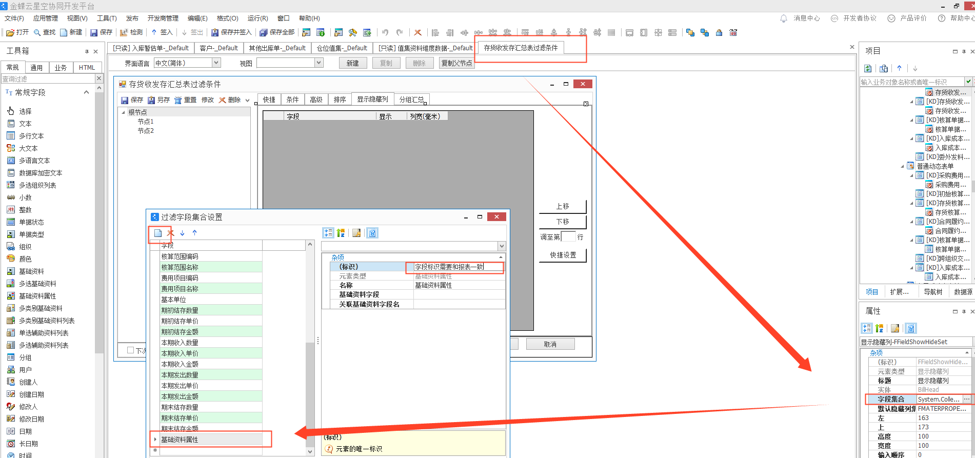Click the 新建 button next to 视图
Screen dimensions: 975x458
click(x=353, y=63)
